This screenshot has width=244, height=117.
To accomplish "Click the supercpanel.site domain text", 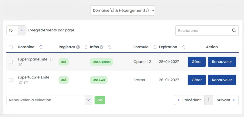I will coord(33,59).
